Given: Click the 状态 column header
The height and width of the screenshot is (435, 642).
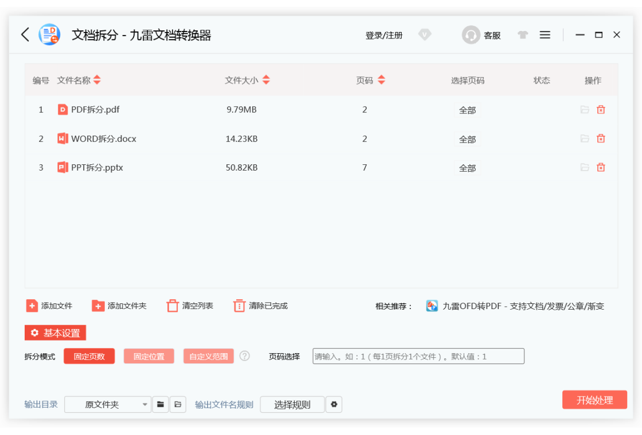Looking at the screenshot, I should pos(541,80).
